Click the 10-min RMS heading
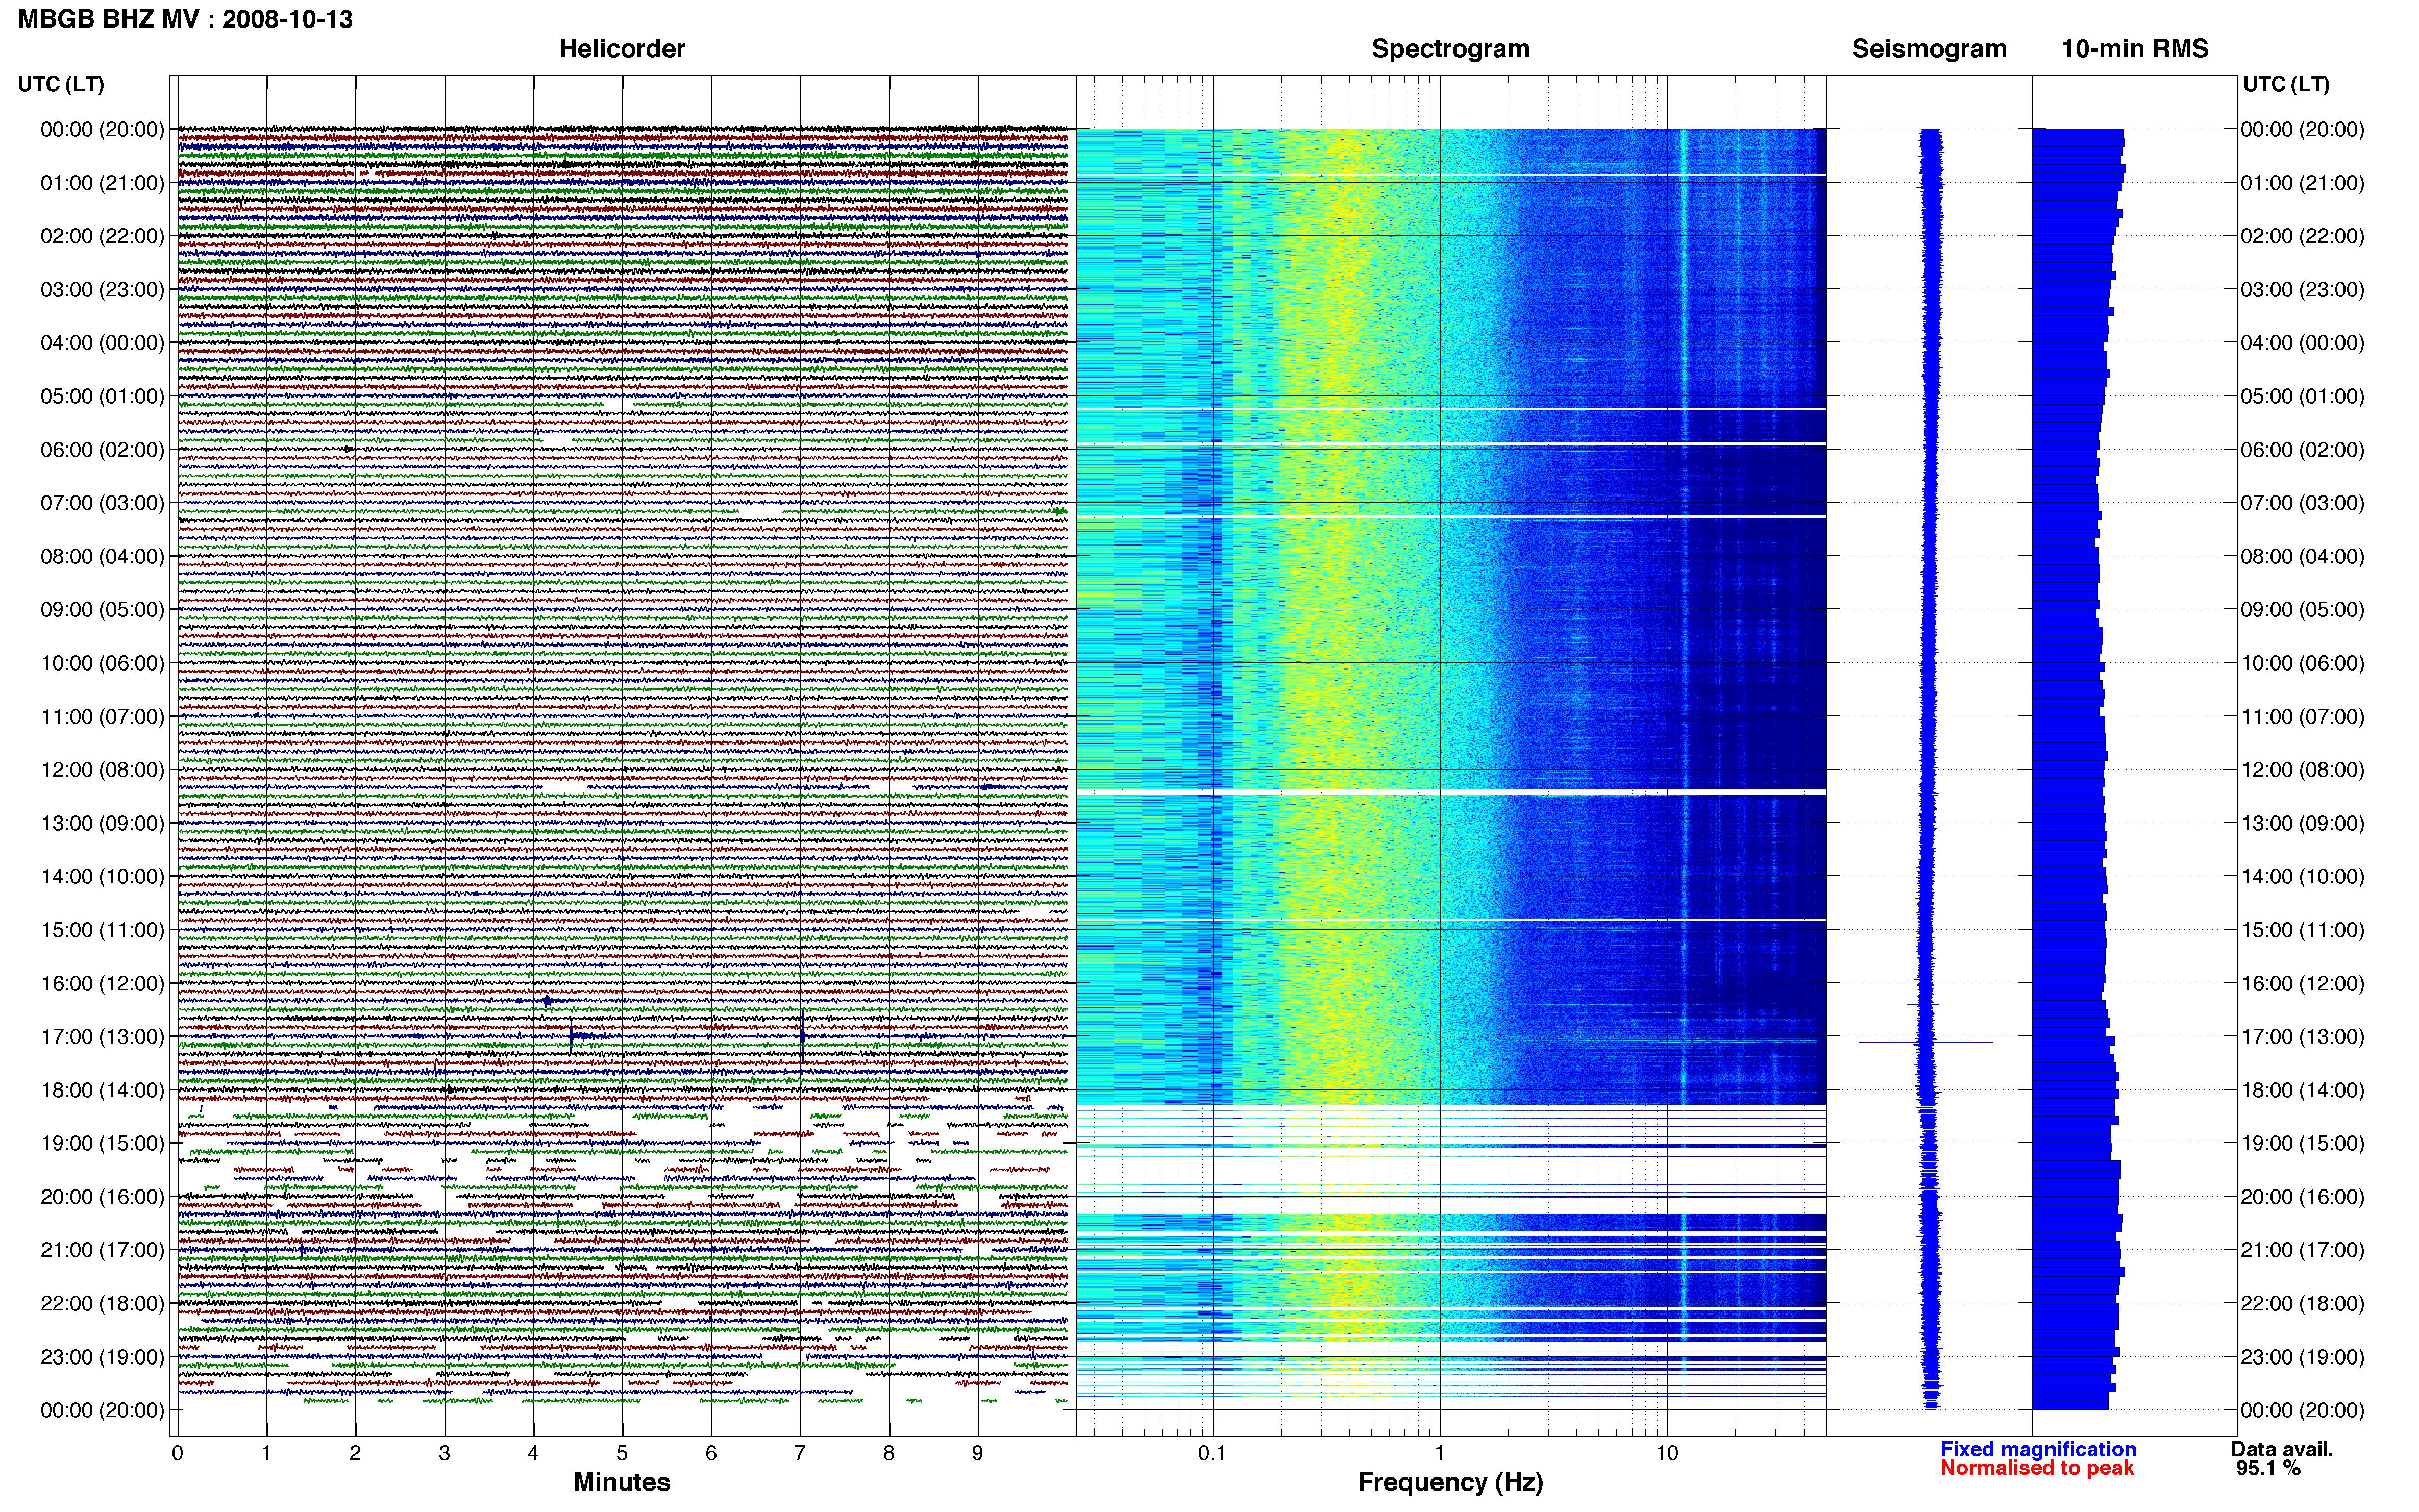Viewport: 2419px width, 1512px height. point(2135,49)
